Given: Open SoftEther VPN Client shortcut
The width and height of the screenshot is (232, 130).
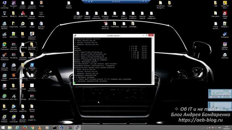Looking at the screenshot, I should tap(225, 46).
